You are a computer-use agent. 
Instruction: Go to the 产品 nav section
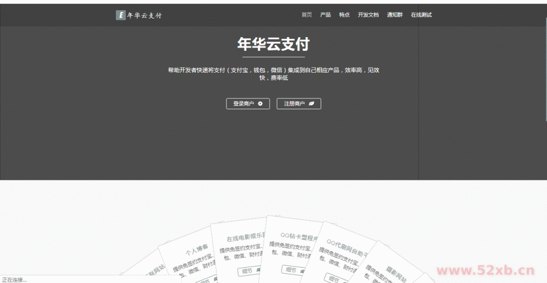point(325,15)
